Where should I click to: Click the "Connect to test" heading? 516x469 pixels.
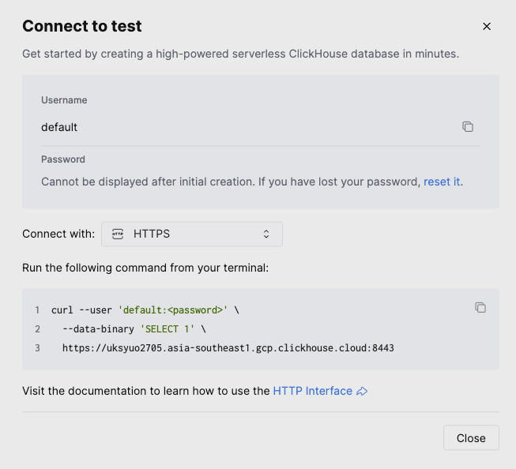(82, 26)
